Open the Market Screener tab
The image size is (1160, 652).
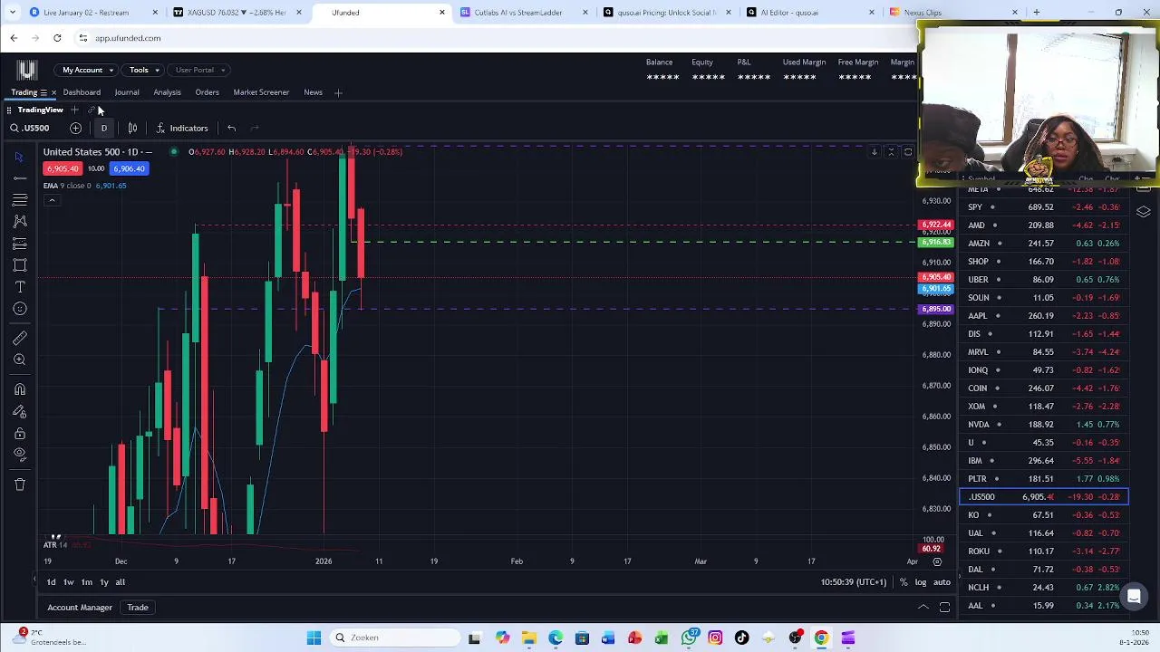261,92
